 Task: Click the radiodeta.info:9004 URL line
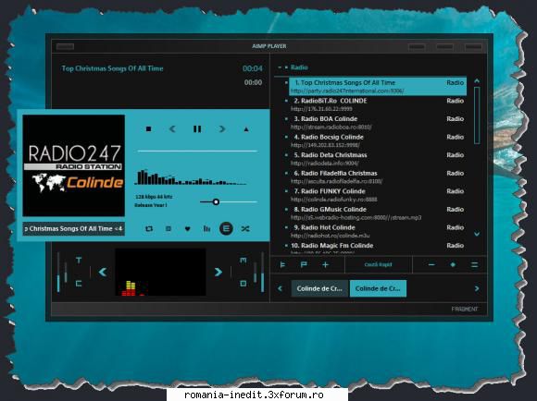click(x=324, y=164)
